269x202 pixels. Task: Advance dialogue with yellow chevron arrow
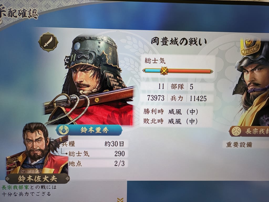(x=120, y=200)
